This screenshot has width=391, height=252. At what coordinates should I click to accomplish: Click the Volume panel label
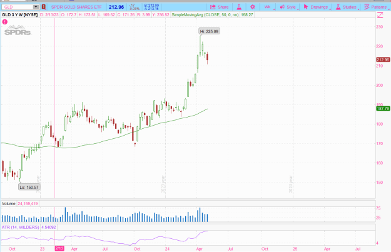click(9, 204)
